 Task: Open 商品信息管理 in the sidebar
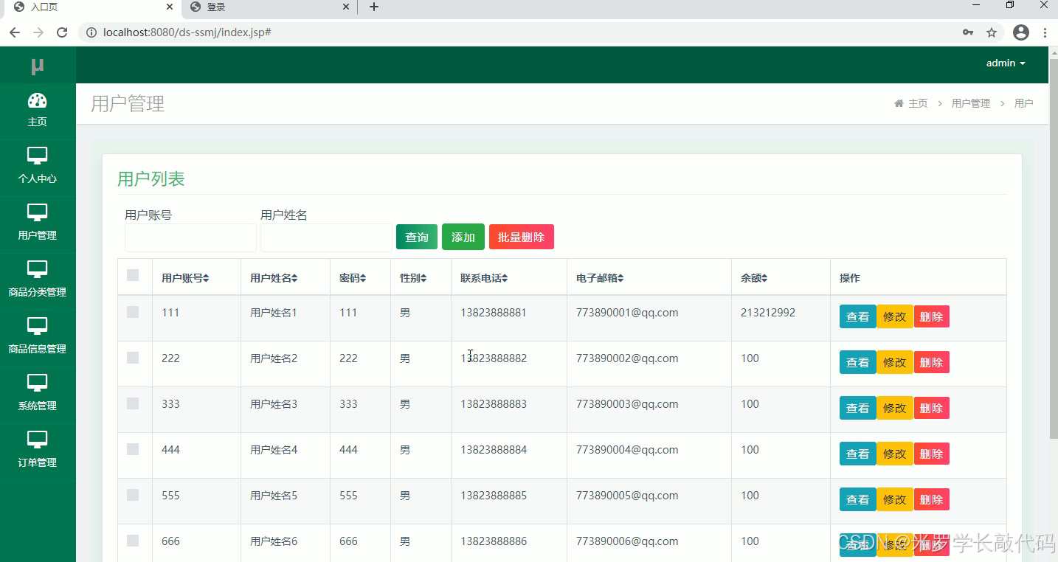(x=37, y=336)
